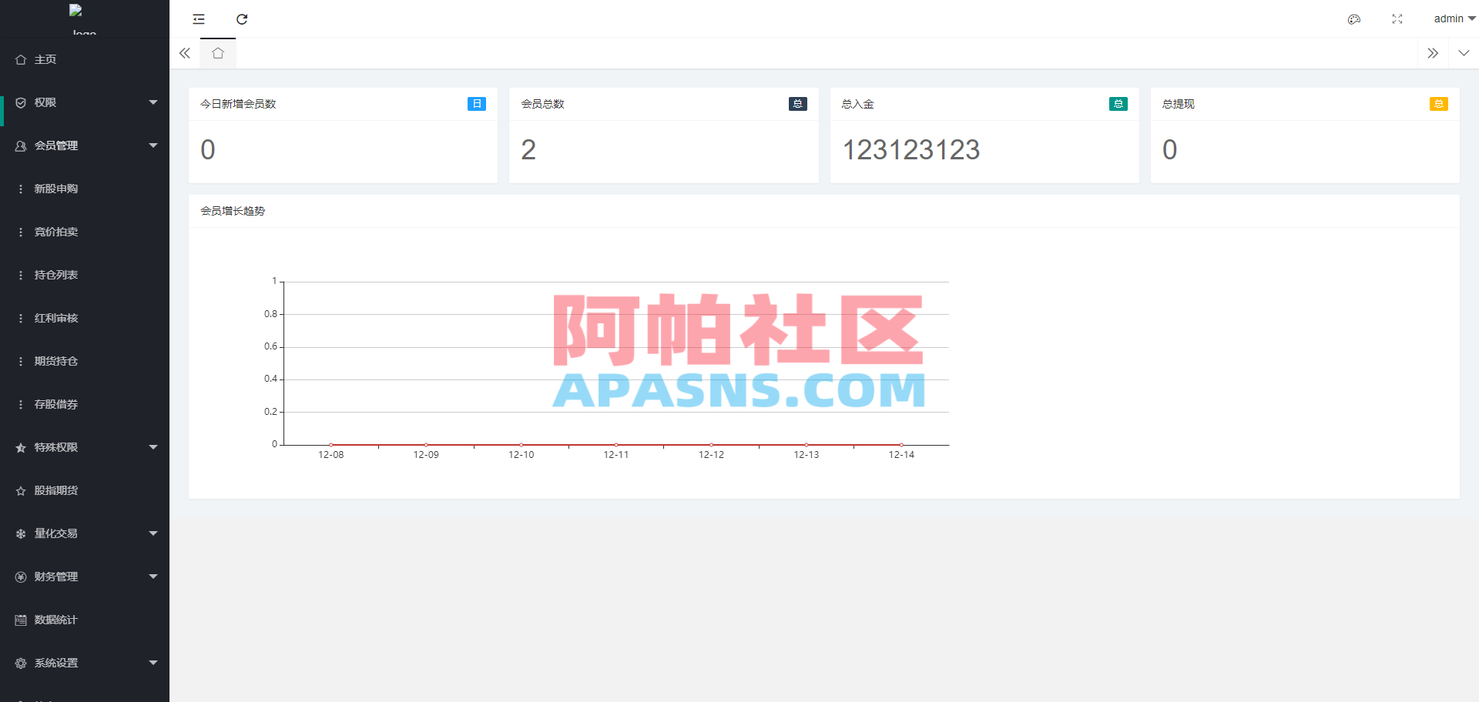Go to 红利审核 page
Screen dimensions: 1479x702
tap(56, 318)
